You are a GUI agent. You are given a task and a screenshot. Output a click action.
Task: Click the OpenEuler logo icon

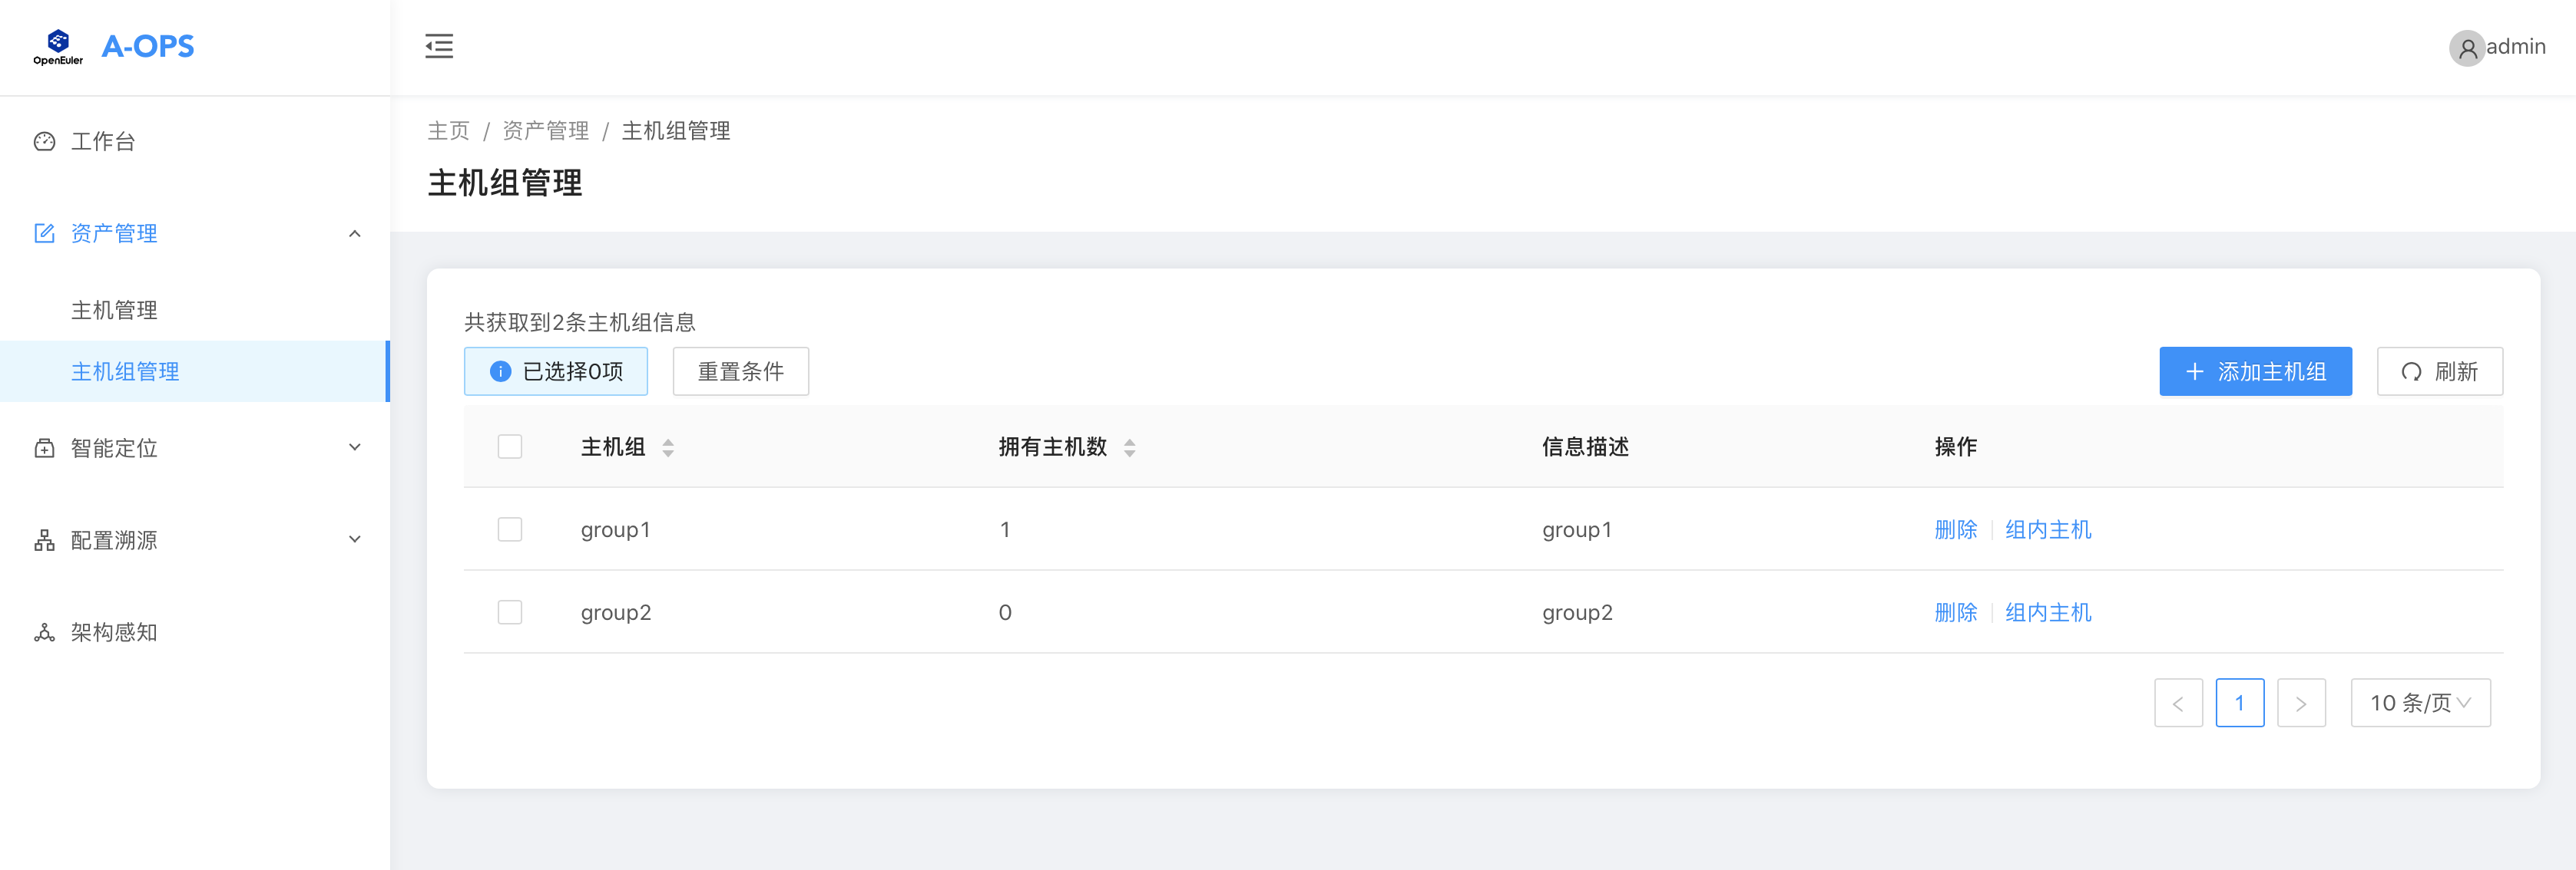coord(58,46)
